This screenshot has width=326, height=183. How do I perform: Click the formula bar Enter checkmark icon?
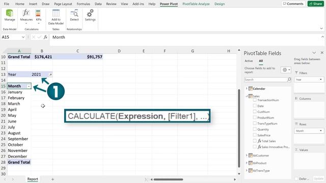(39, 37)
